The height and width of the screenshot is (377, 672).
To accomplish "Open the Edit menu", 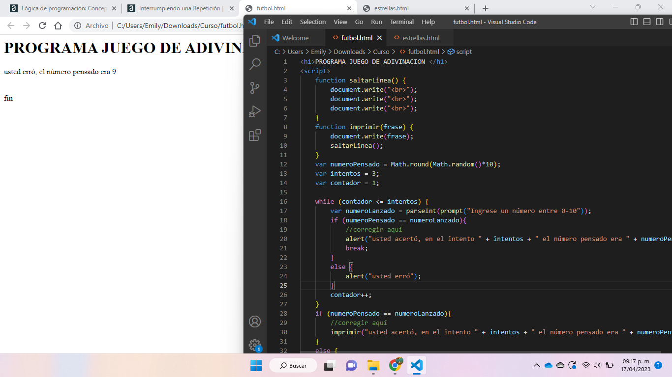I will 287,22.
